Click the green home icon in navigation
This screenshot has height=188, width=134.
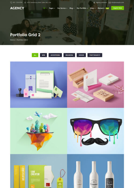[x=44, y=8]
